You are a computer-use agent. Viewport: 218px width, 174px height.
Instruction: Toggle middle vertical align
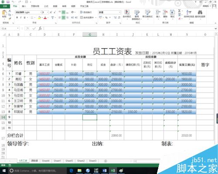tap(64, 12)
